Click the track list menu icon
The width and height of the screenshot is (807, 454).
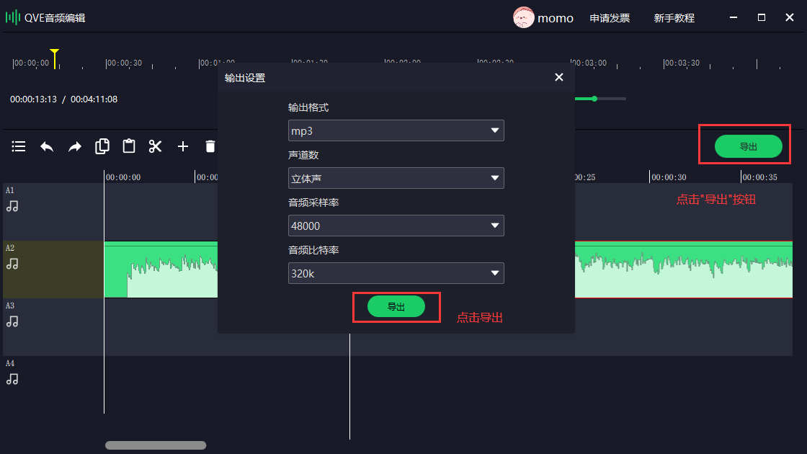tap(19, 146)
